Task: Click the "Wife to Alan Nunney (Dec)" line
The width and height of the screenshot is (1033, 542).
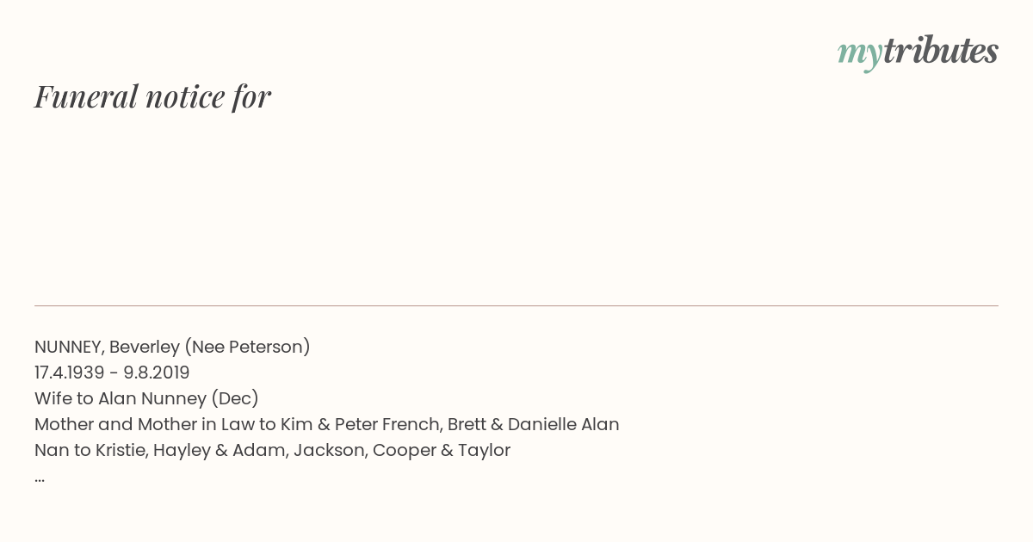Action: click(x=146, y=398)
